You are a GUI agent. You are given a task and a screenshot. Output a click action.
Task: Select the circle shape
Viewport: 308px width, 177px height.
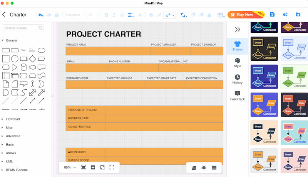[15, 58]
